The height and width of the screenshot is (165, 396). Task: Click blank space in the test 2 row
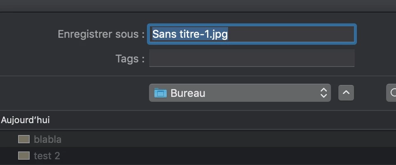(227, 156)
